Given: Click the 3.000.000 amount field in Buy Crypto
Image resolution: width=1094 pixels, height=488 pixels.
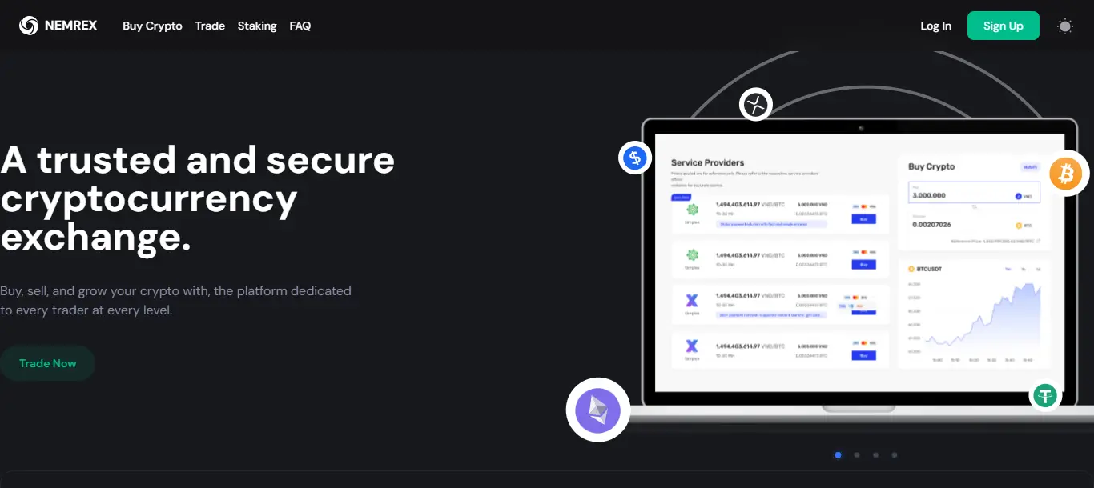Looking at the screenshot, I should 961,195.
